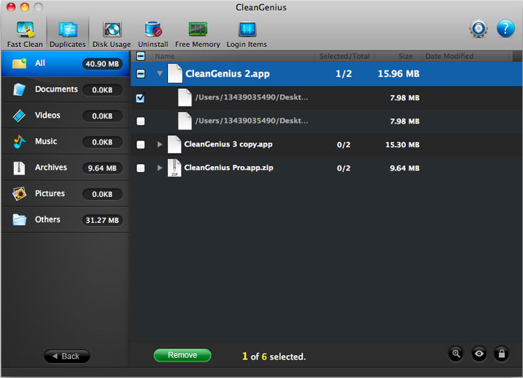Screen dimensions: 523x378
Task: Click the 31.27 MB badge for Others
Action: [x=102, y=220]
